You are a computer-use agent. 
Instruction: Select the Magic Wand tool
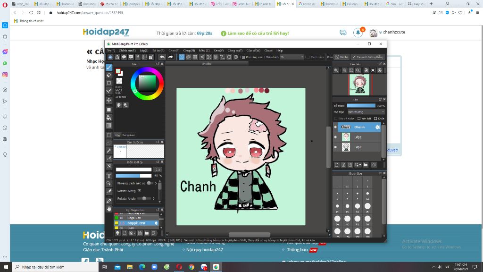pyautogui.click(x=109, y=151)
